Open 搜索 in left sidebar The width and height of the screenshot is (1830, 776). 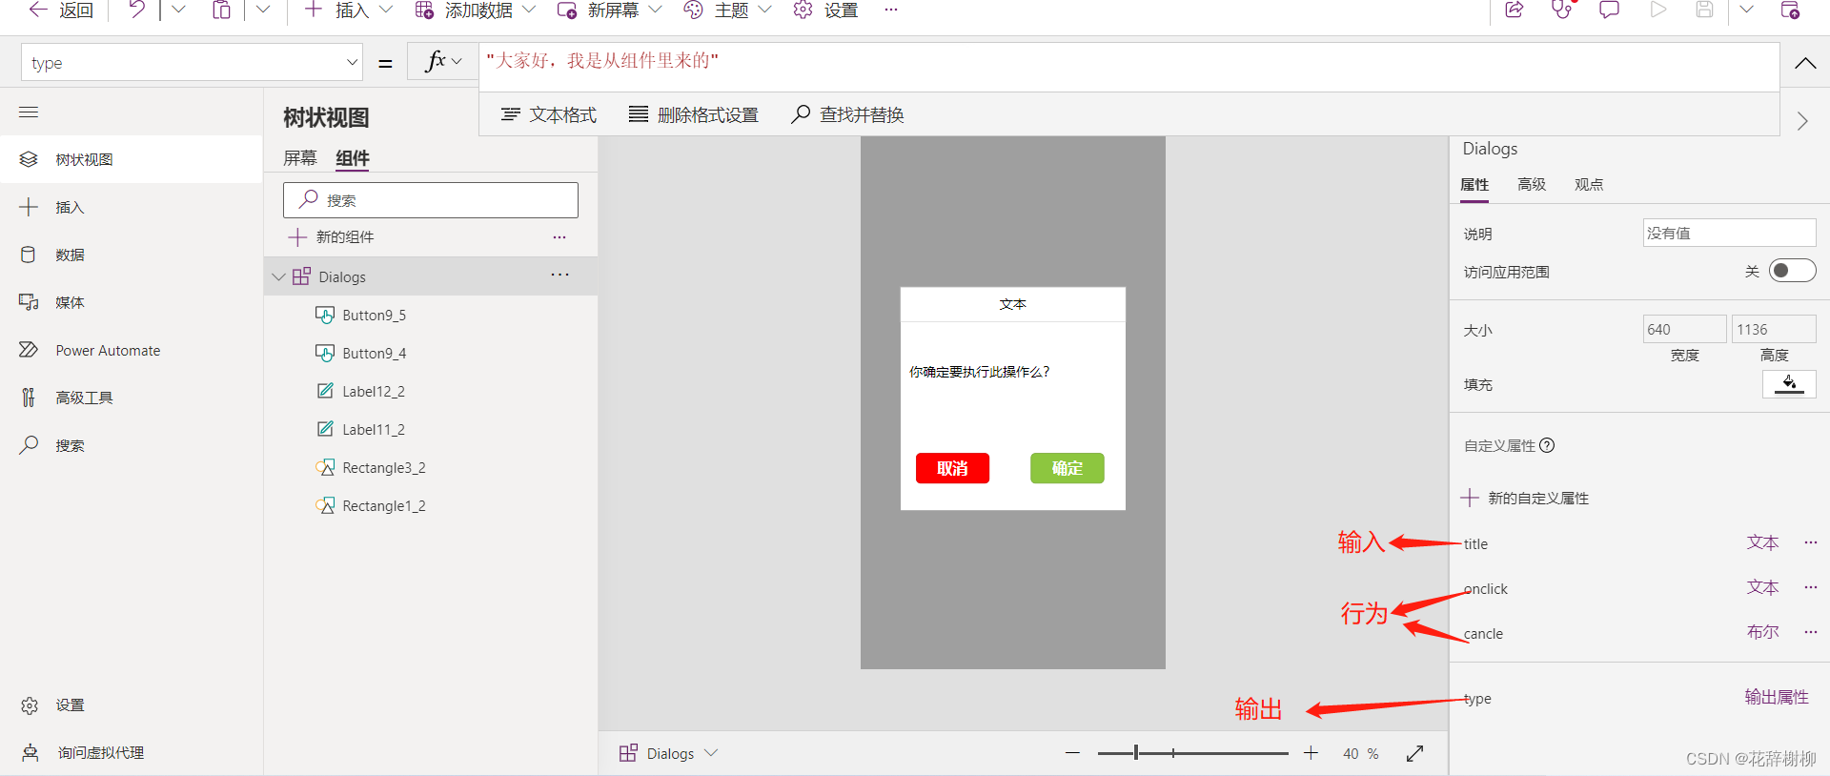pyautogui.click(x=132, y=445)
